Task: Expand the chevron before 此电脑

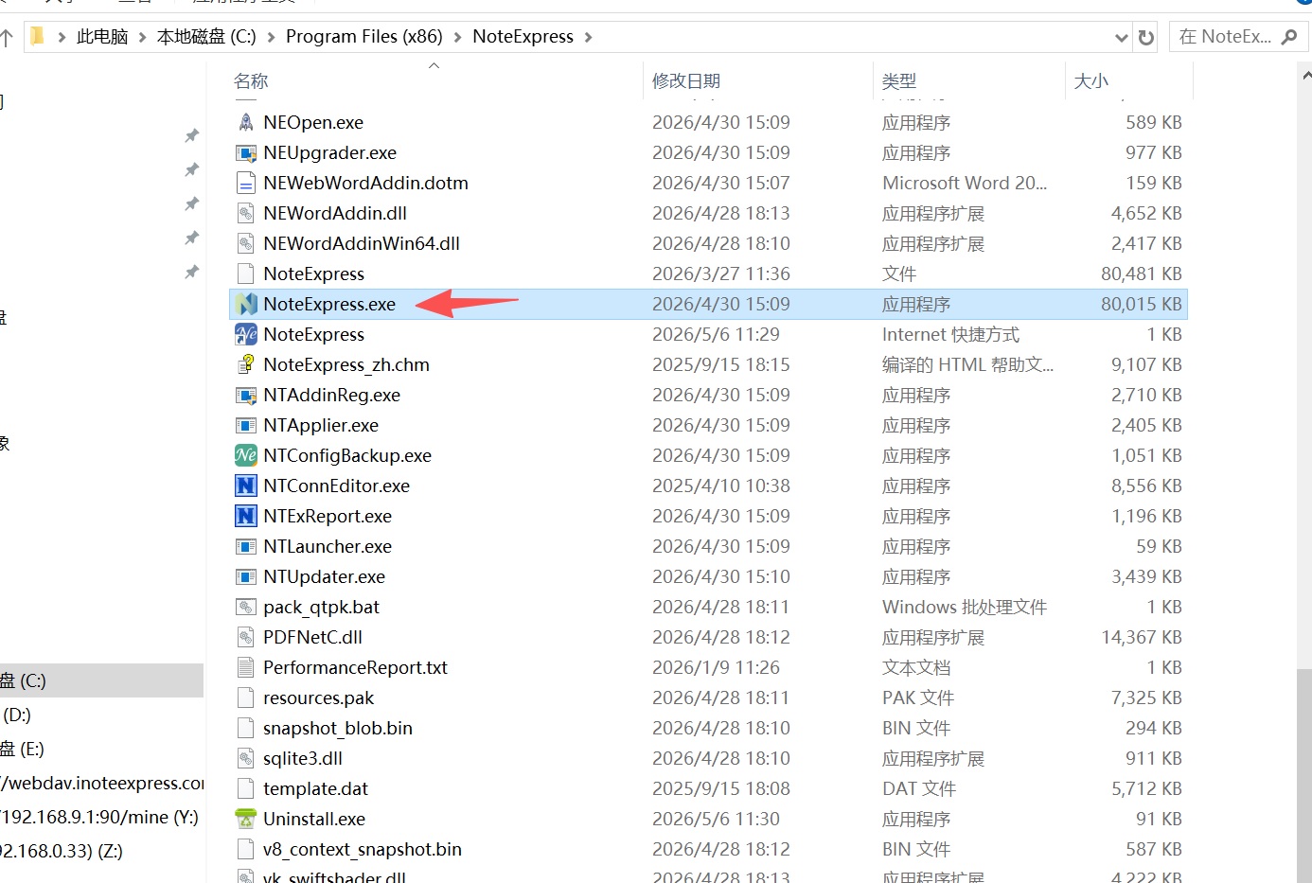Action: point(62,37)
